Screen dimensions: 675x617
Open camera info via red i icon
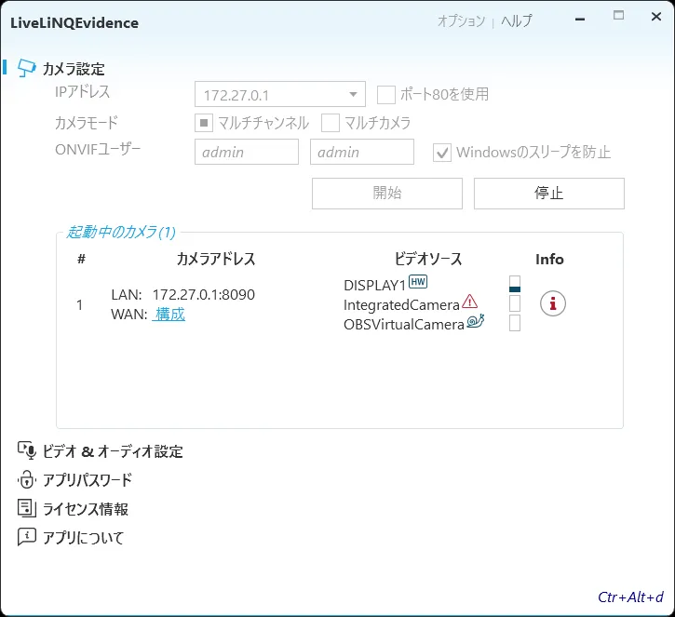tap(553, 303)
